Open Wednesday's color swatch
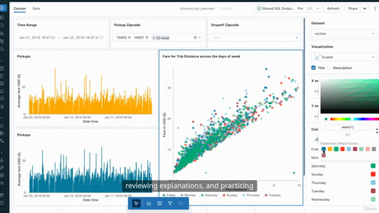The width and height of the screenshot is (379, 213). [x=373, y=199]
